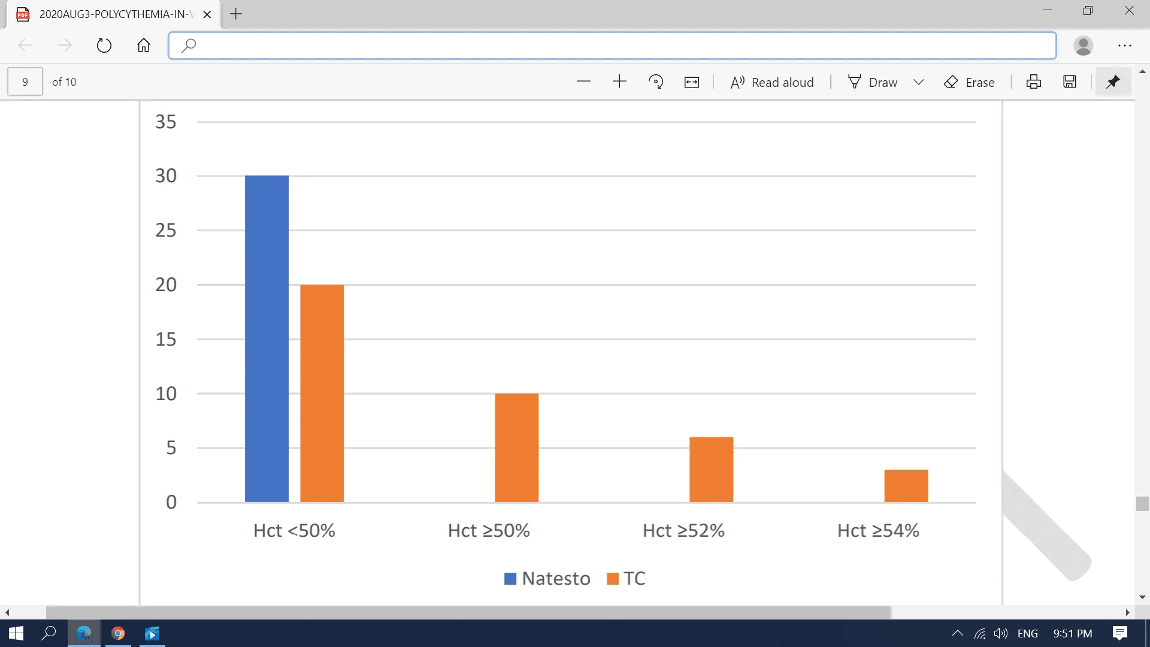Click the ENG language indicator
Viewport: 1150px width, 647px height.
click(x=1028, y=634)
